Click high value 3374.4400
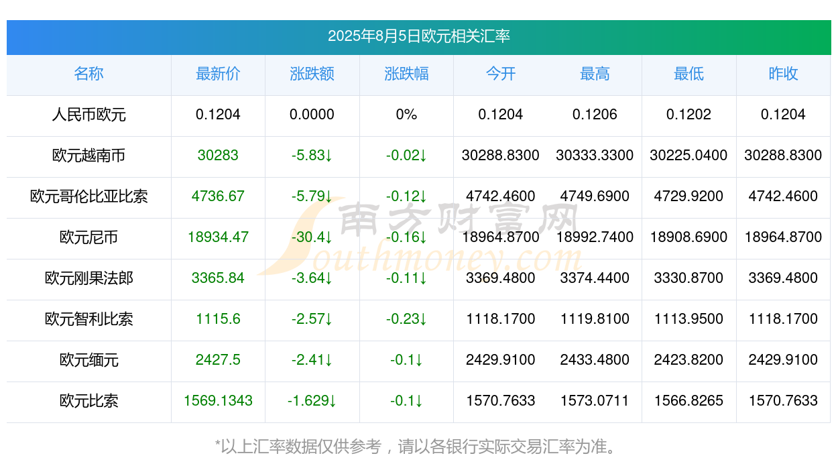The width and height of the screenshot is (838, 468). point(595,278)
